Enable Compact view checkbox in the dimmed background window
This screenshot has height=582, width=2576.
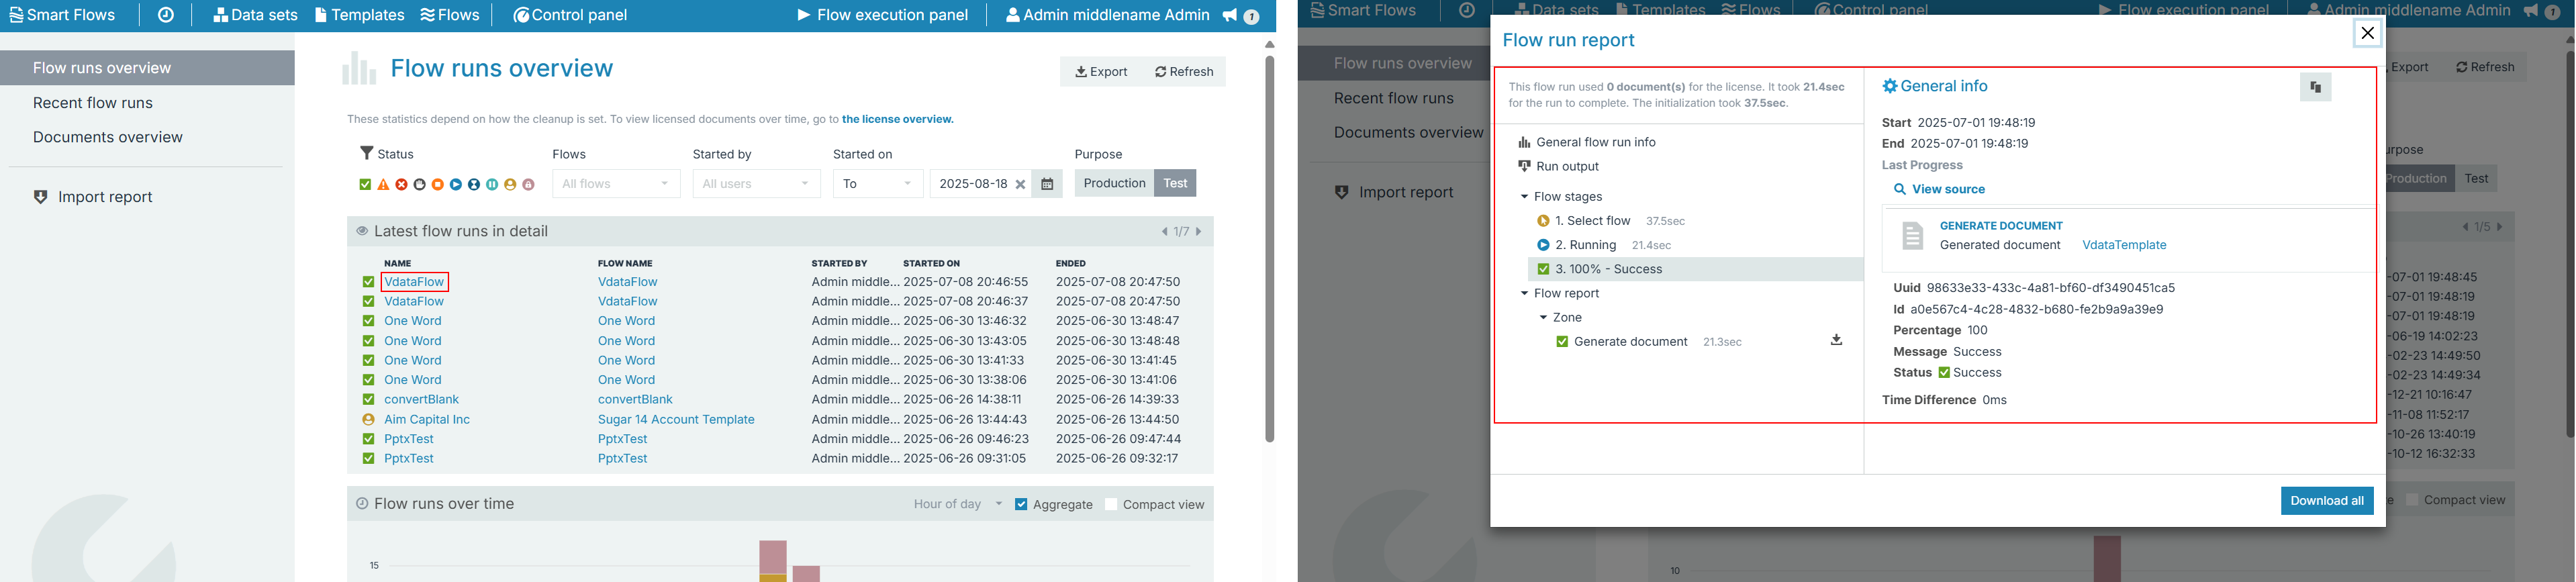2412,499
